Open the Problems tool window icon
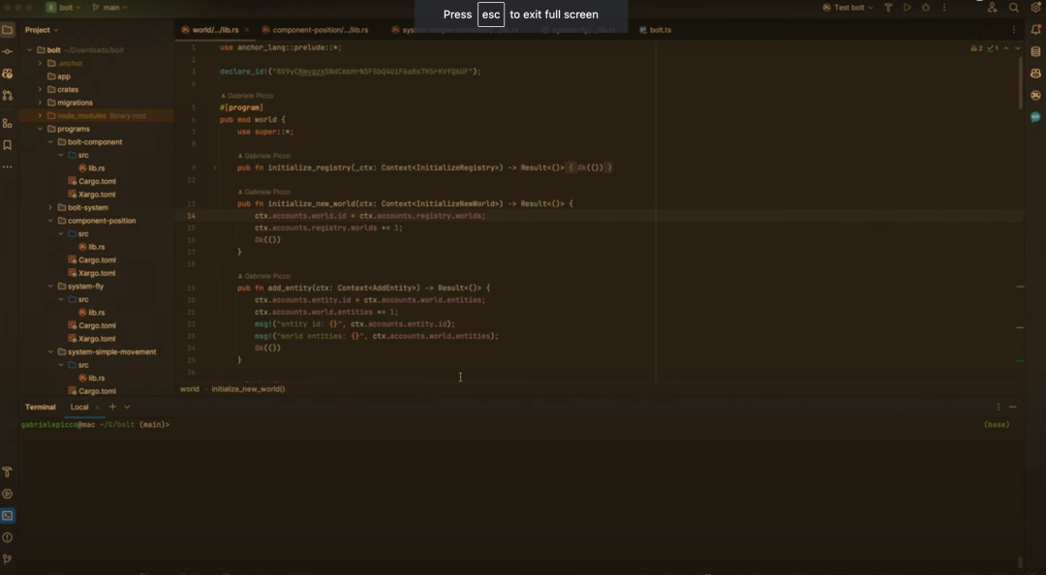The image size is (1046, 575). 8,537
